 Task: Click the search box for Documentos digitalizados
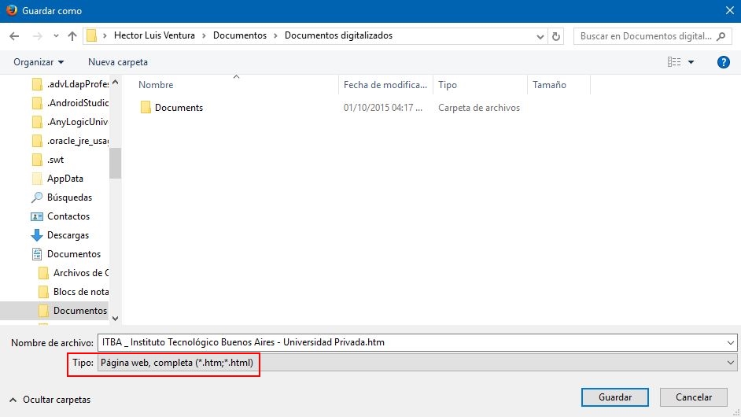645,36
